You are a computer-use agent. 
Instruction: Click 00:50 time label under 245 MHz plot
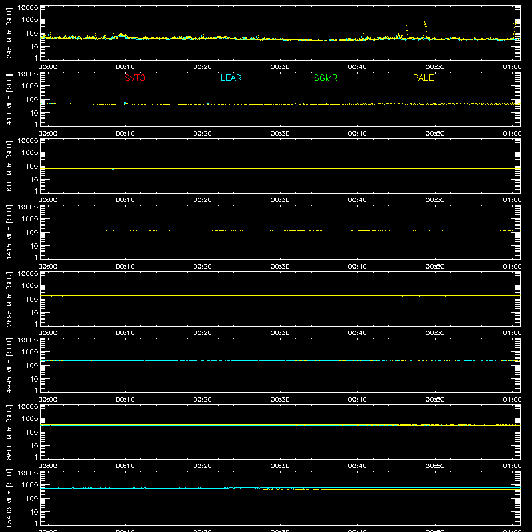[435, 67]
